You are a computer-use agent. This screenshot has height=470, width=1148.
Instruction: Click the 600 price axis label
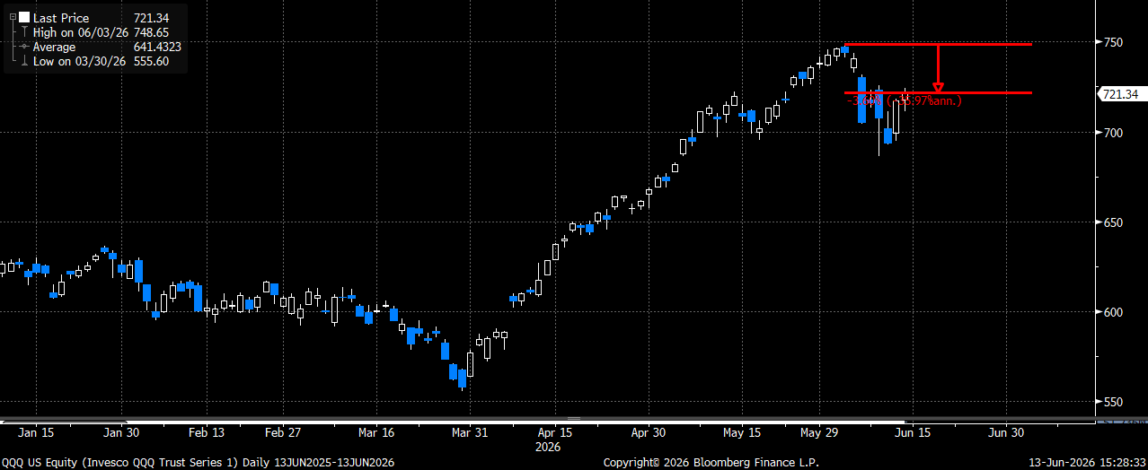(x=1112, y=311)
